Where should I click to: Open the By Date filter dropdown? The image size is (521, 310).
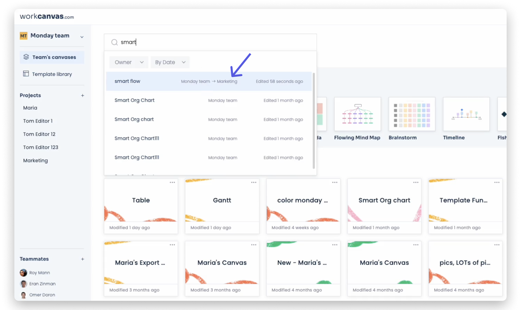click(170, 62)
